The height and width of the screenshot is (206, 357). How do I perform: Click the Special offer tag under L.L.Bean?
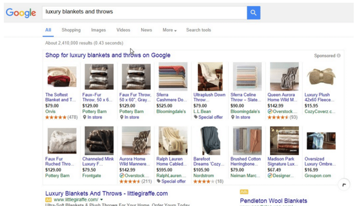click(x=195, y=117)
